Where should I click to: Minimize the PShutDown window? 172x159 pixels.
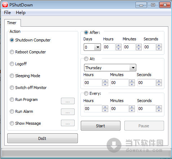click(x=141, y=5)
